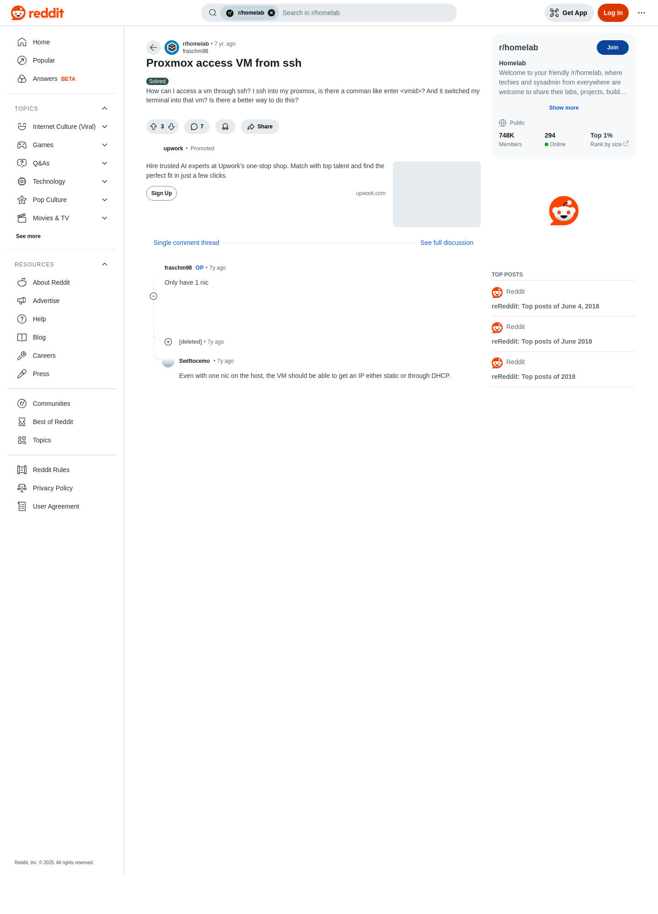The width and height of the screenshot is (658, 914).
Task: Open Swiftocemo username link
Action: click(x=194, y=361)
